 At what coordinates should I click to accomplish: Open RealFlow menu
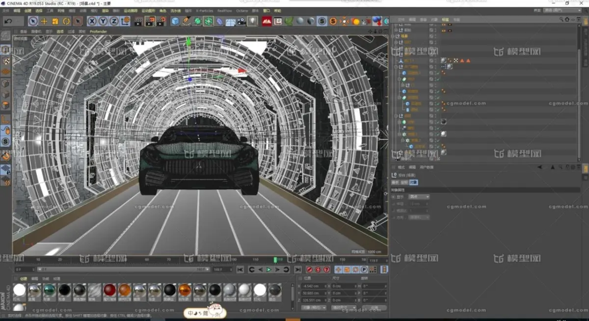point(224,10)
